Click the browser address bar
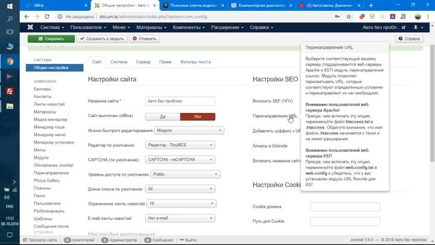Screen dimensions: 435x245 point(194,16)
